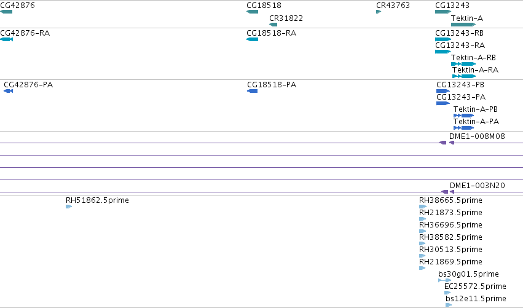Click the Tektin-A-PB protein label
Screen dimensions: 523x308
pos(476,109)
